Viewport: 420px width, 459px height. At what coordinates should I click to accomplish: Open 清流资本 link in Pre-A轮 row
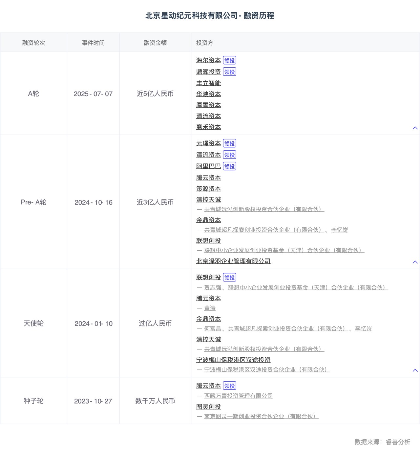coord(208,155)
